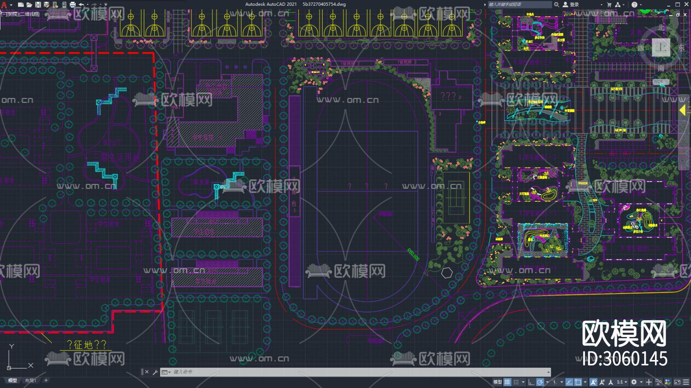Viewport: 691px width, 388px height.
Task: Save the drawing using the Save icon
Action: (38, 5)
